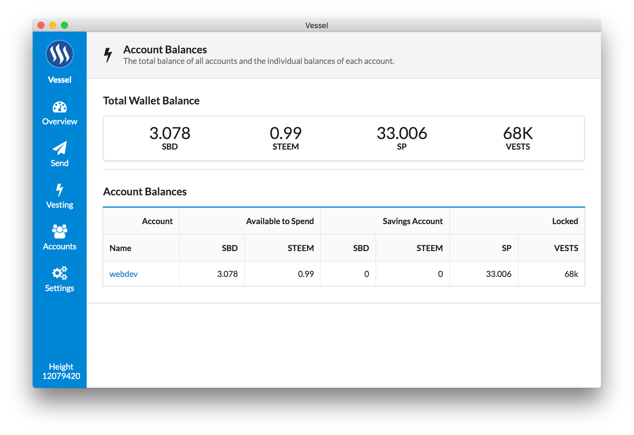Click the Accounts people icon
634x435 pixels.
point(59,232)
